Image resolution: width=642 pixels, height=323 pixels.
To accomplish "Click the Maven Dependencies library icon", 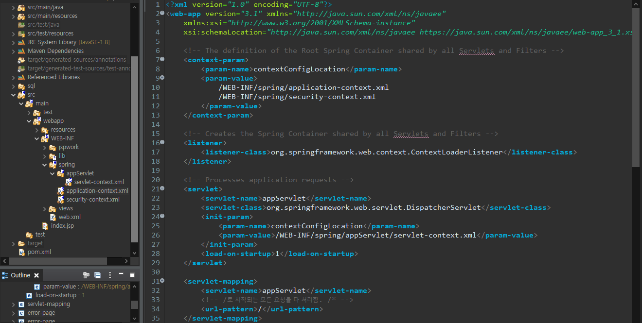I will (21, 51).
